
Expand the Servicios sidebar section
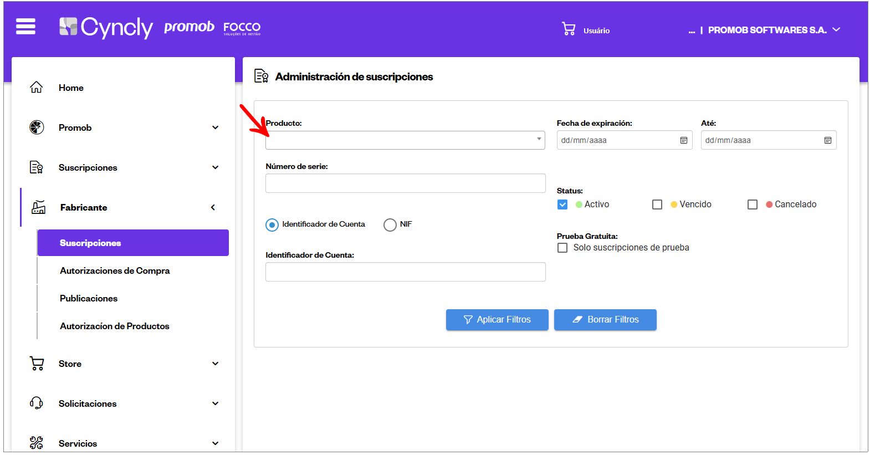coord(216,443)
